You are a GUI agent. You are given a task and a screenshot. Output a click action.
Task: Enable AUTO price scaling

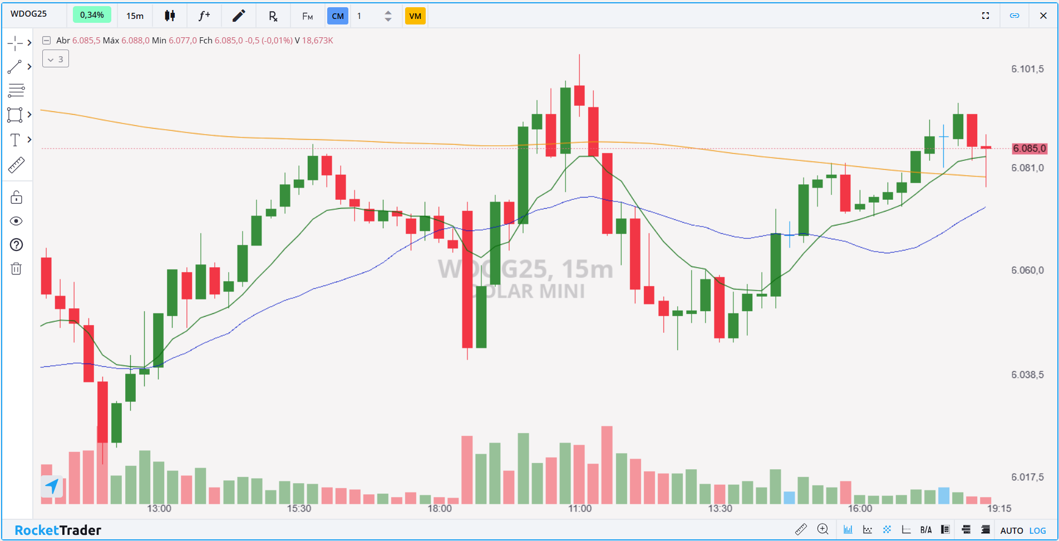(1011, 530)
